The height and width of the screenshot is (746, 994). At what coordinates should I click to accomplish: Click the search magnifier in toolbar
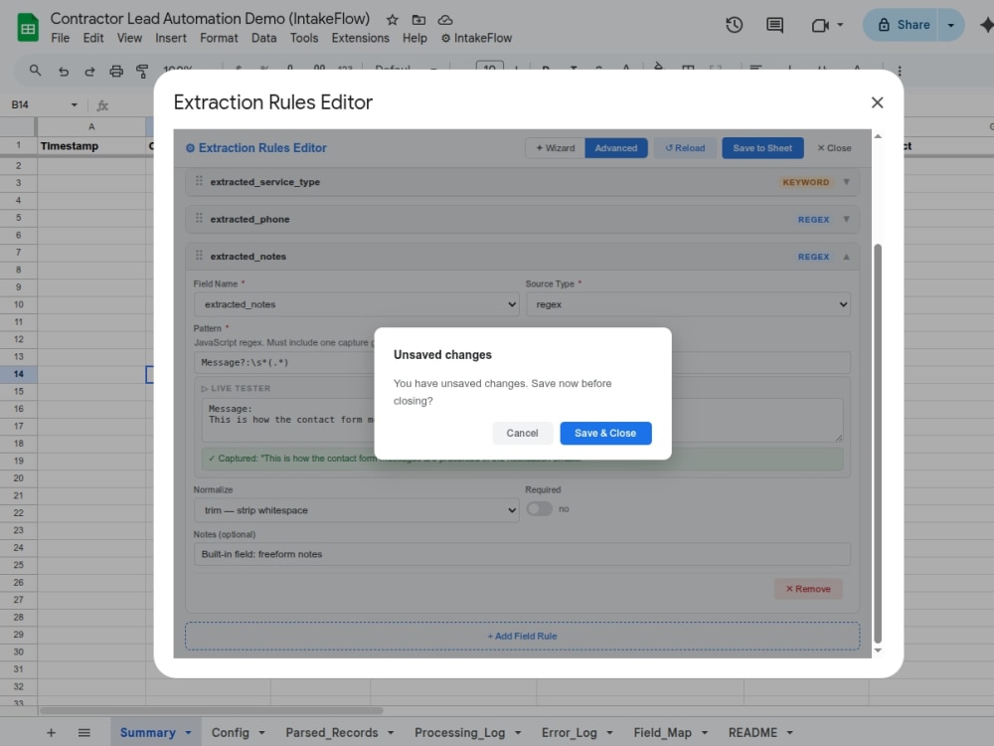click(35, 71)
